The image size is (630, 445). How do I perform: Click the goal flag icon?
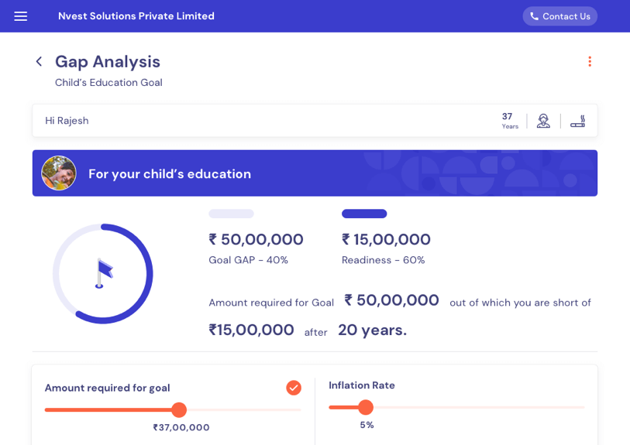pos(103,273)
